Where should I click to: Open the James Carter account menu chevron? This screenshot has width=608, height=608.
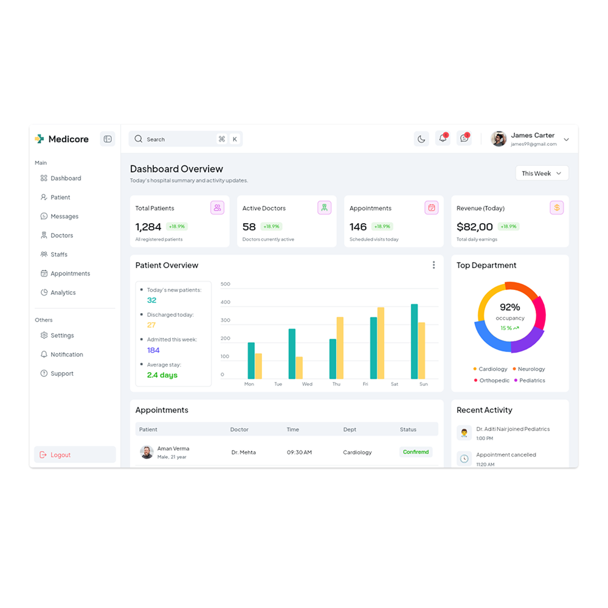[x=566, y=140]
